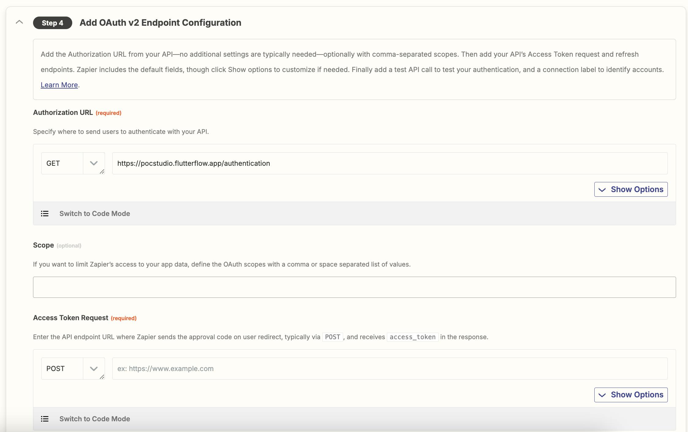Collapse the Step 4 section with the upward chevron
The height and width of the screenshot is (432, 688).
click(x=19, y=22)
